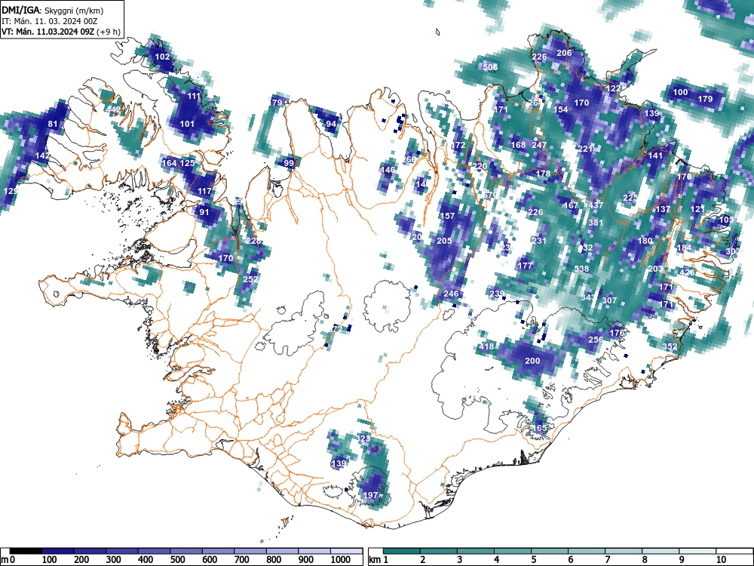Click the '(+9 h)' forecast offset label
This screenshot has width=754, height=566.
click(x=109, y=32)
